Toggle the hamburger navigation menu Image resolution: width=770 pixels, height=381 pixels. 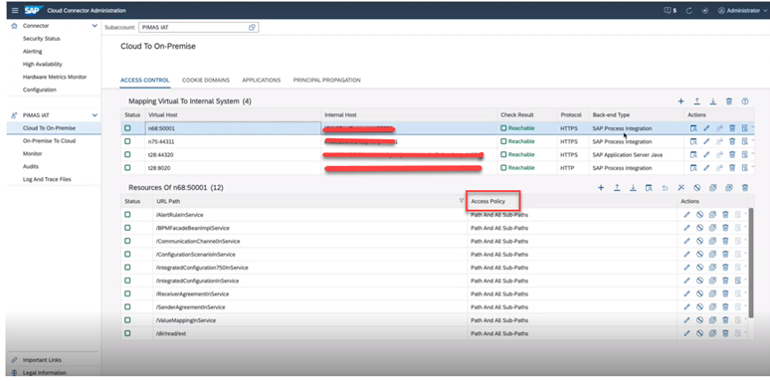point(15,10)
